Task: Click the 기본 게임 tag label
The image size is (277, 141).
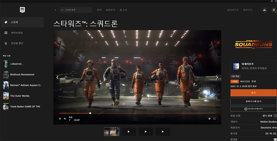Action: pyautogui.click(x=235, y=77)
